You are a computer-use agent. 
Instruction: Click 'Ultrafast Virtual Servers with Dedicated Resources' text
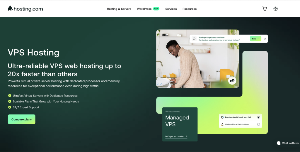click(45, 96)
